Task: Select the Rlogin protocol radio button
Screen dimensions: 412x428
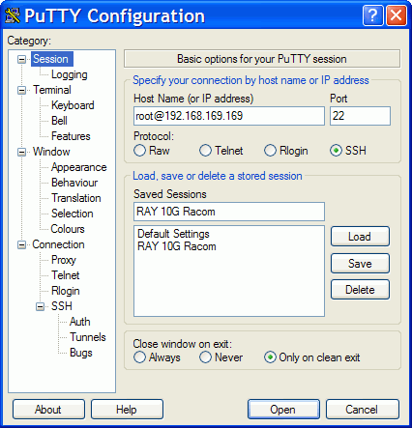Action: (x=270, y=151)
